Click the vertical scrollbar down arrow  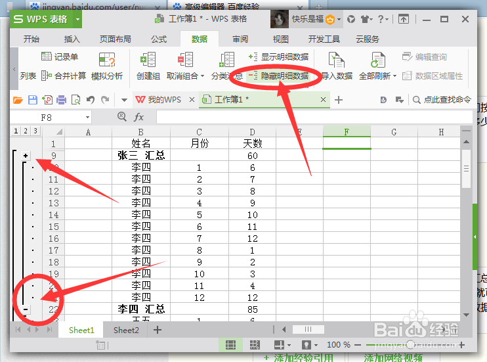click(x=466, y=315)
